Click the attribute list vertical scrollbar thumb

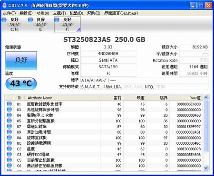pos(206,127)
